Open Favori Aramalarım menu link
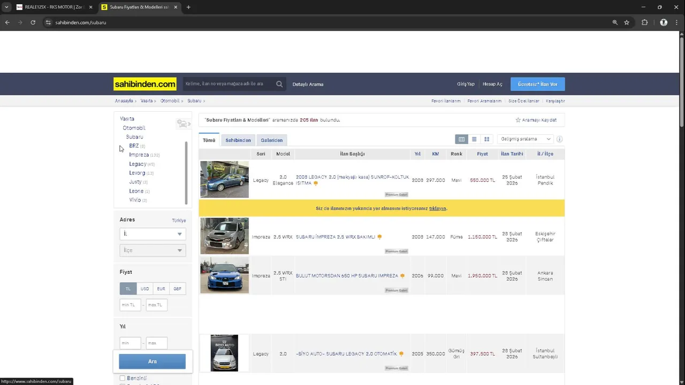Screen dimensions: 685x385 click(484, 101)
